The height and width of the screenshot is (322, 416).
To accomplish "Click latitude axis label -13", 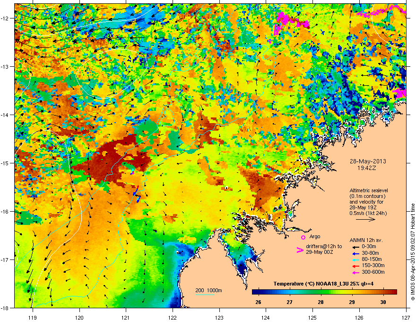I will coord(5,67).
